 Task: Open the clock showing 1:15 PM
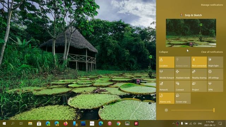click(x=210, y=123)
